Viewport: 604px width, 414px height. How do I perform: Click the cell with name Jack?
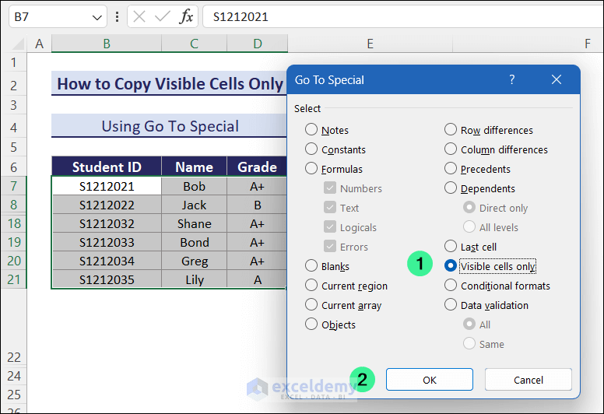[194, 205]
